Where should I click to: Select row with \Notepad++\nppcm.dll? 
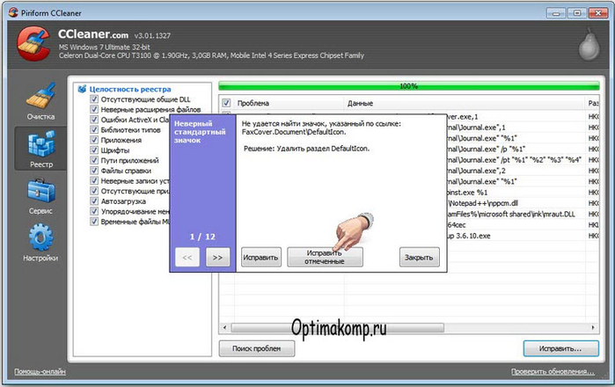coord(523,203)
